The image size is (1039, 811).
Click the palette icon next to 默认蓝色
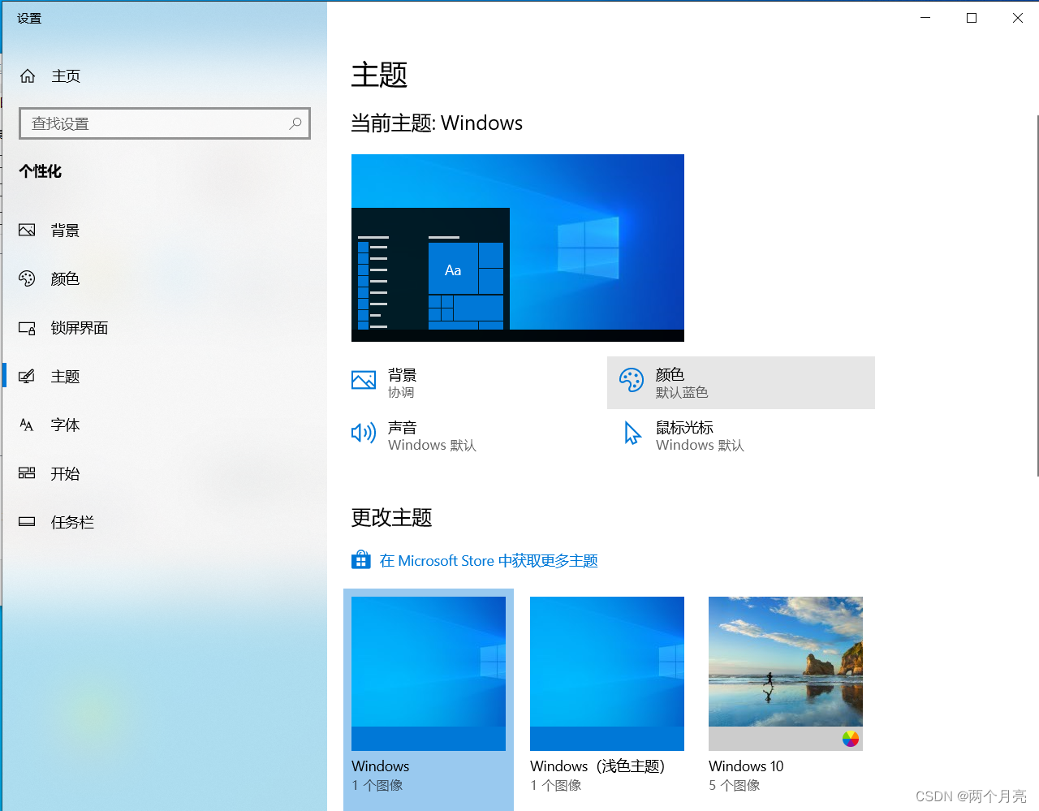click(632, 380)
